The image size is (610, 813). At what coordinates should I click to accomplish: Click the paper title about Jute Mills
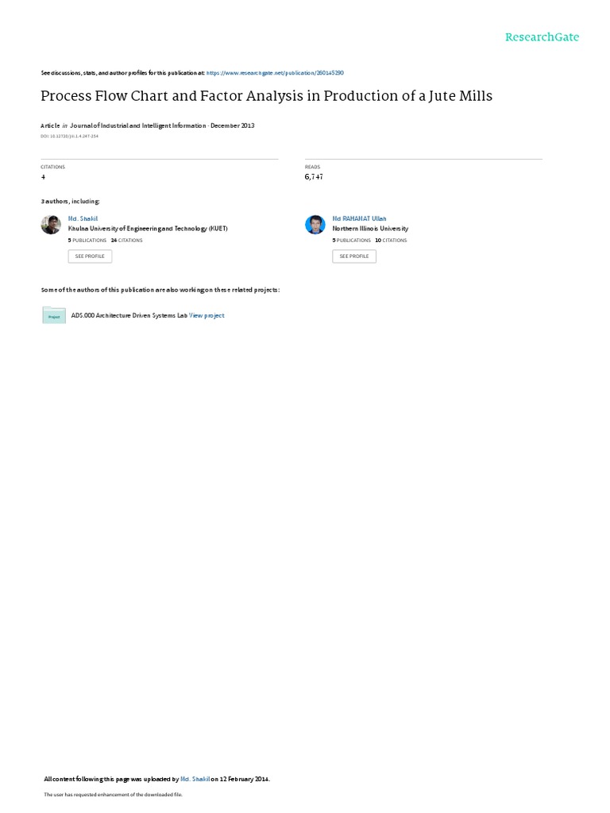(x=266, y=96)
